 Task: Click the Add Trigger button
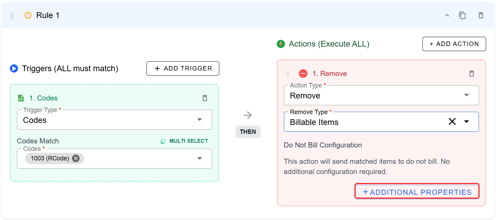[183, 68]
